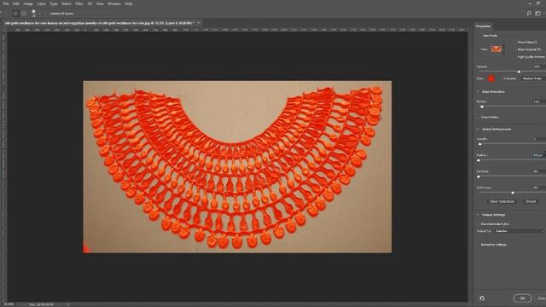Click the zoom percentage field in status bar
The width and height of the screenshot is (546, 307).
pyautogui.click(x=9, y=304)
